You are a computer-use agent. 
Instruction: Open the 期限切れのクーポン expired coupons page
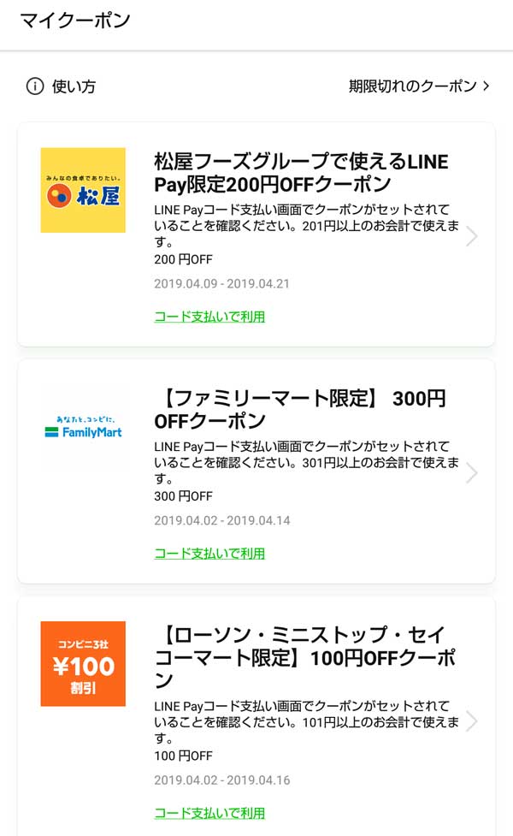(x=419, y=86)
